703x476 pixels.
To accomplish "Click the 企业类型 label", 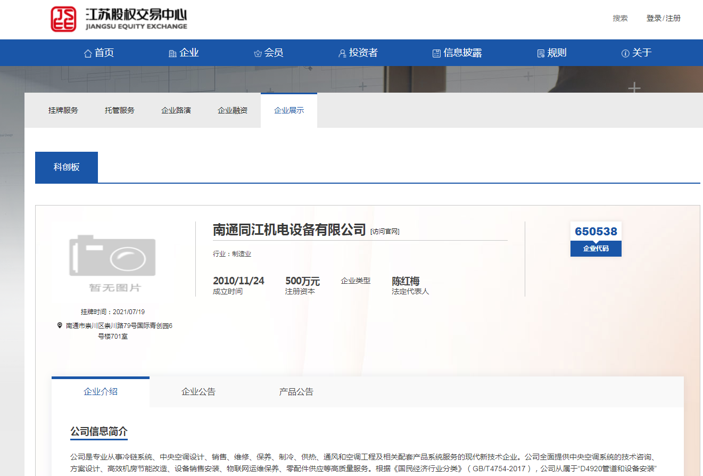I will click(x=355, y=281).
